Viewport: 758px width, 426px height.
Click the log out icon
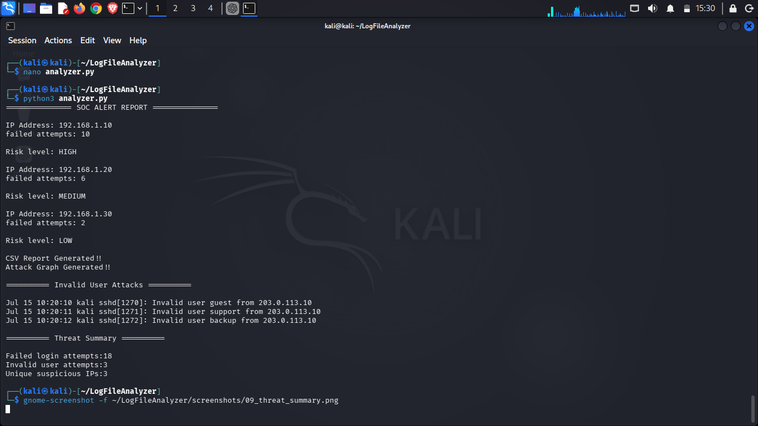point(749,8)
